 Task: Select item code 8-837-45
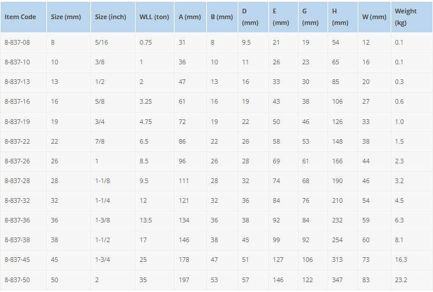(17, 260)
